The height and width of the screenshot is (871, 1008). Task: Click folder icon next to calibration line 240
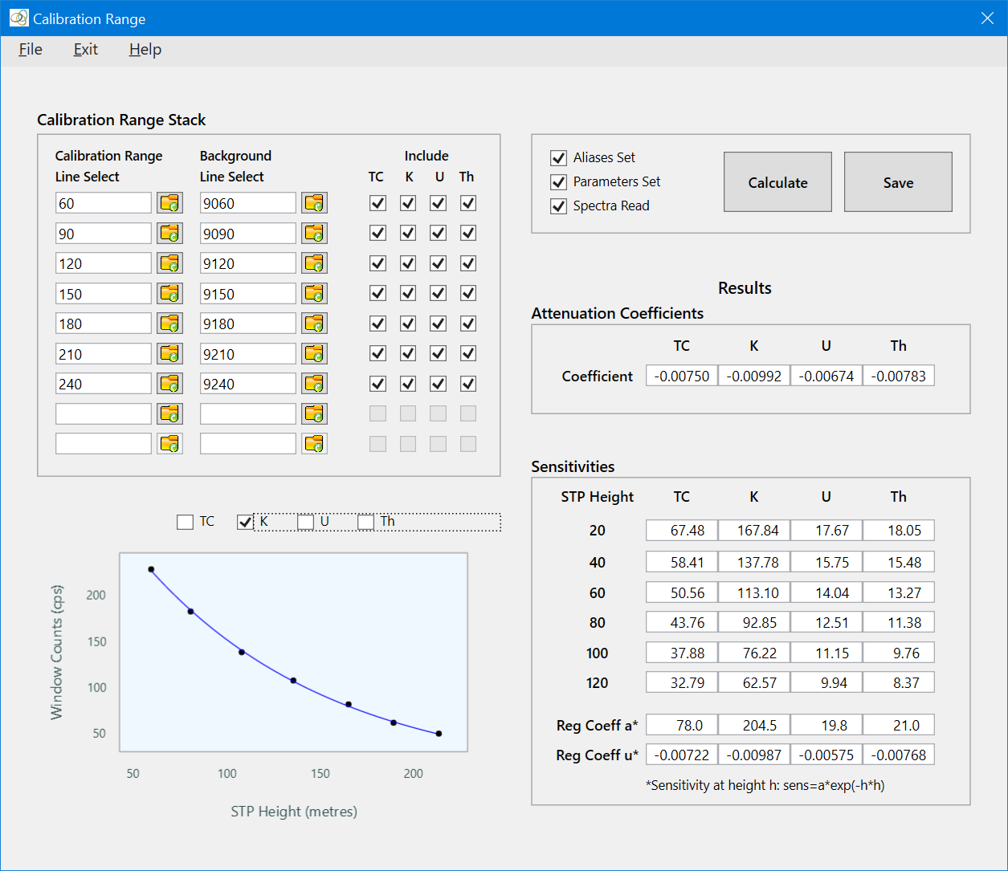pos(169,384)
